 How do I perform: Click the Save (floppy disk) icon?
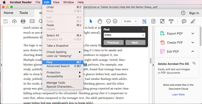tap(5, 21)
